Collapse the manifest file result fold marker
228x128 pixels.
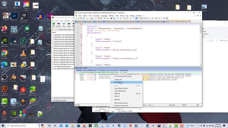(75, 72)
